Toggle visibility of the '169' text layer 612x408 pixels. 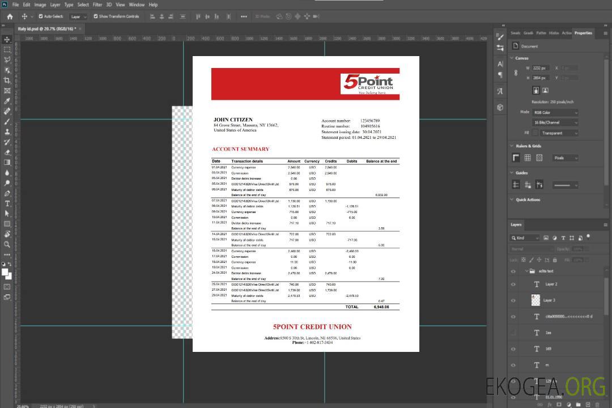pos(513,349)
